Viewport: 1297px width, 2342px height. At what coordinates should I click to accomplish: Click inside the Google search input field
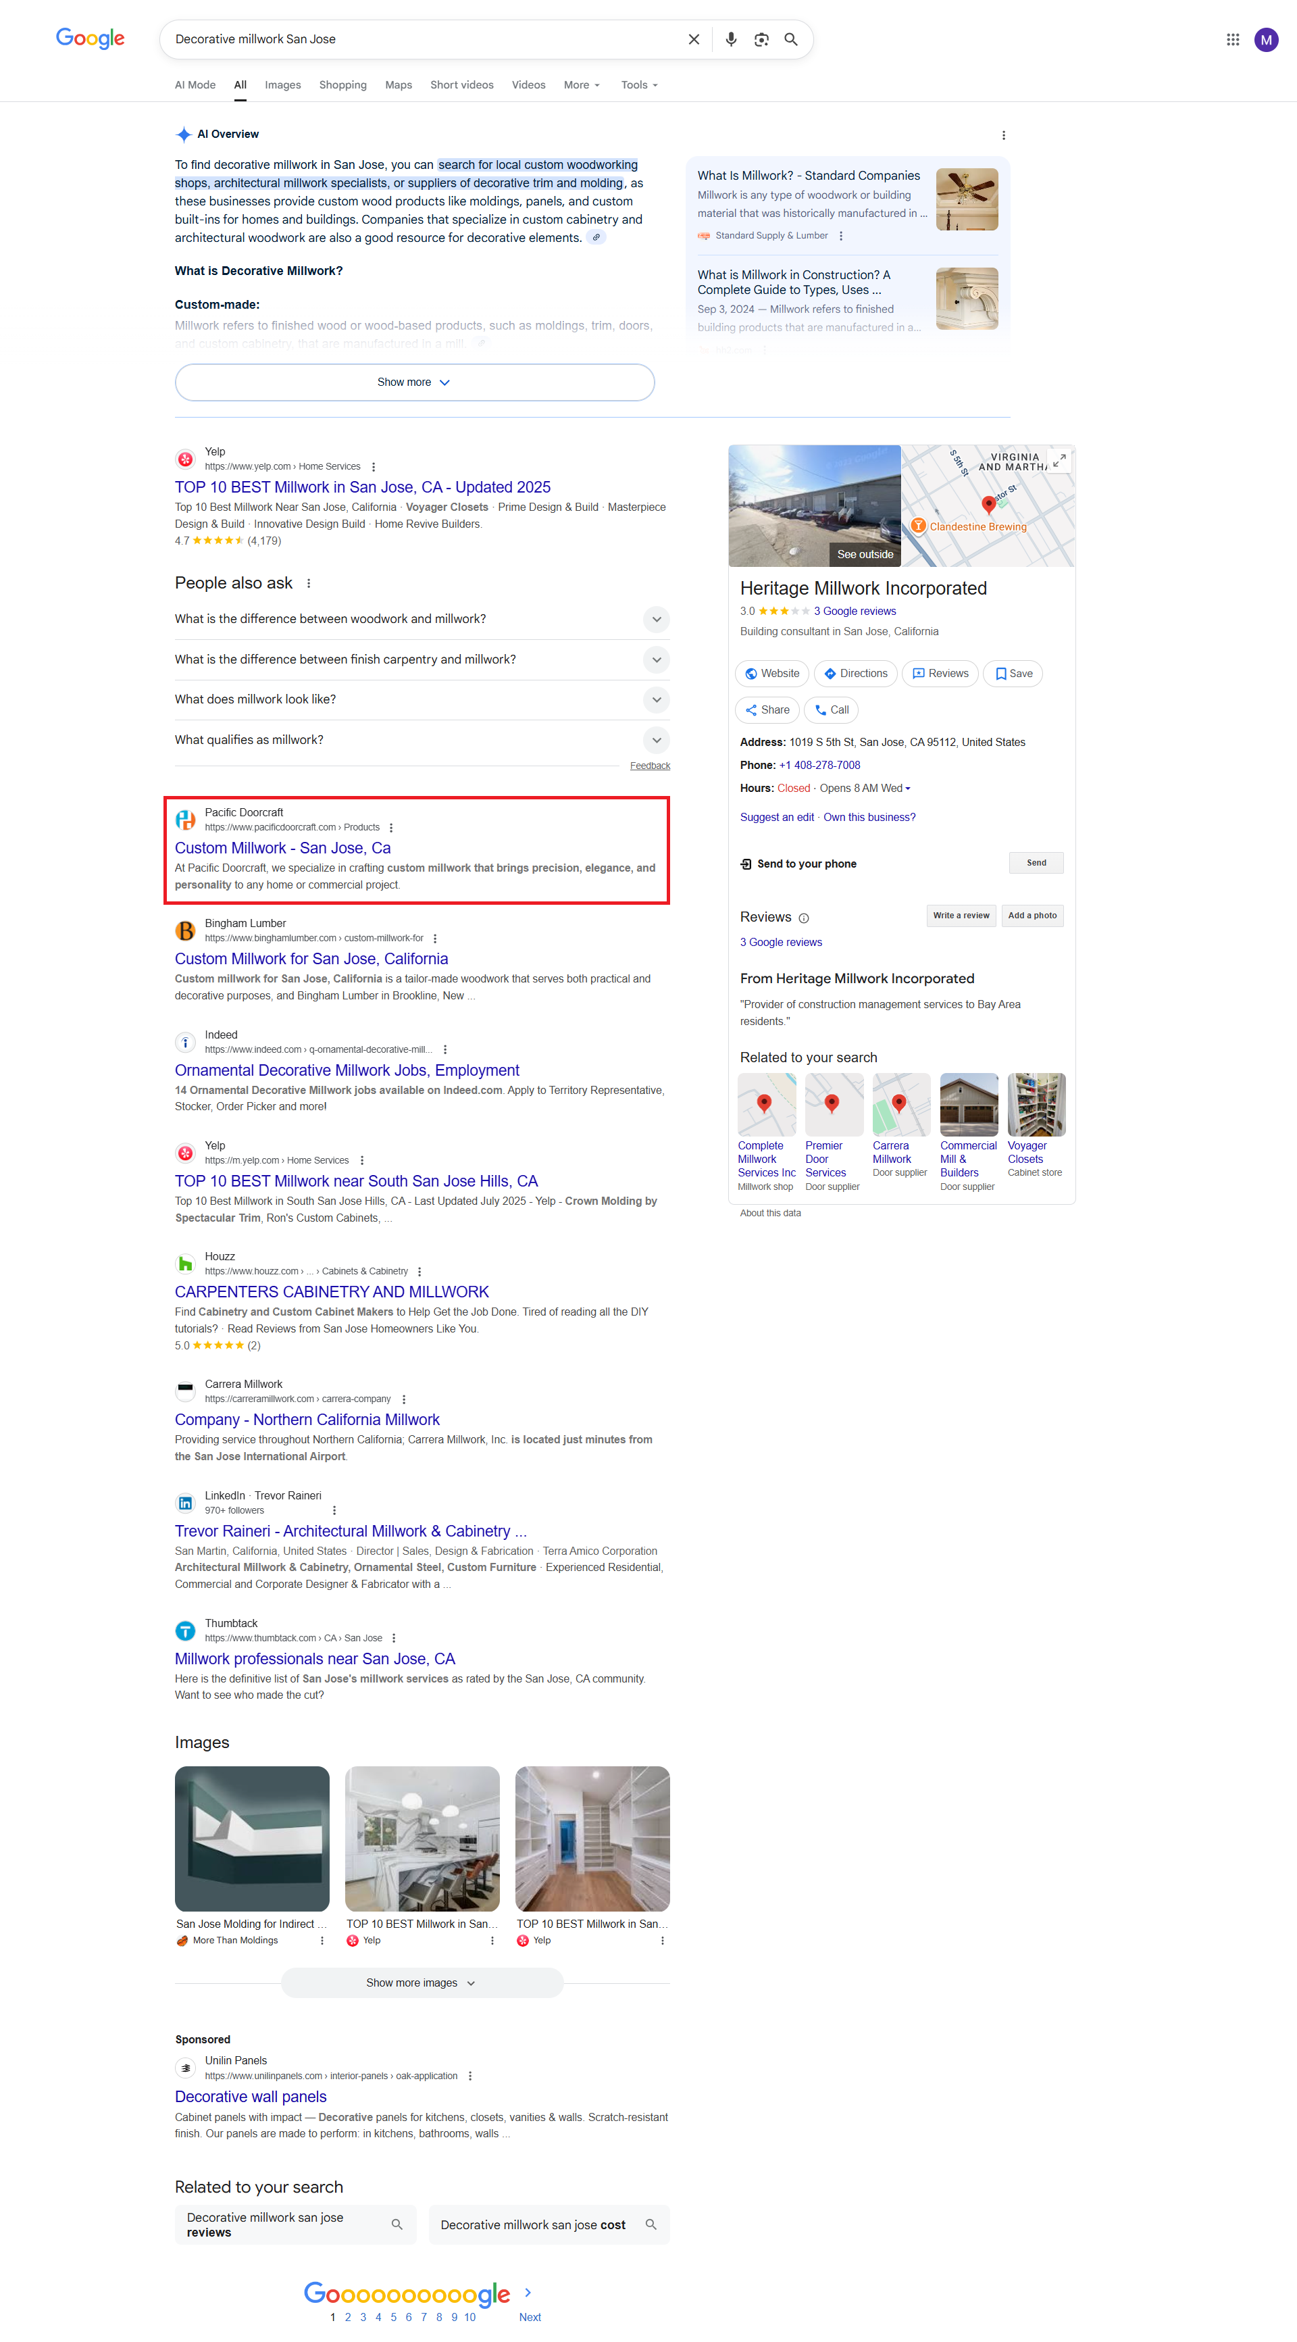tap(418, 39)
